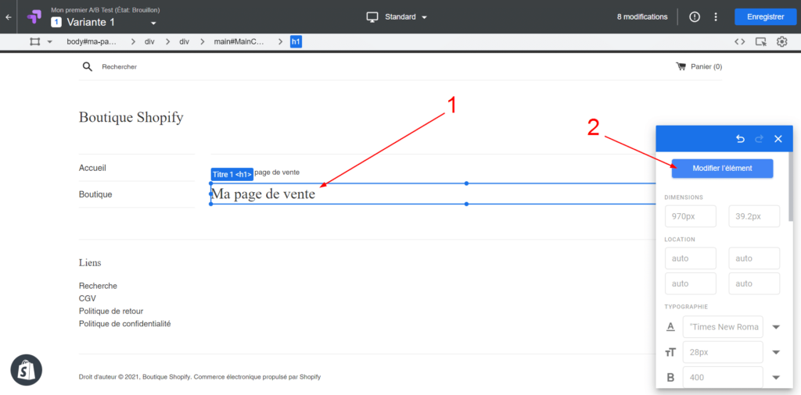Click the Shopify bag badge icon

pos(27,370)
